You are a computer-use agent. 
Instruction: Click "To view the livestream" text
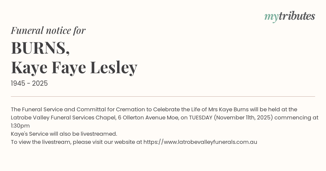click(x=41, y=142)
